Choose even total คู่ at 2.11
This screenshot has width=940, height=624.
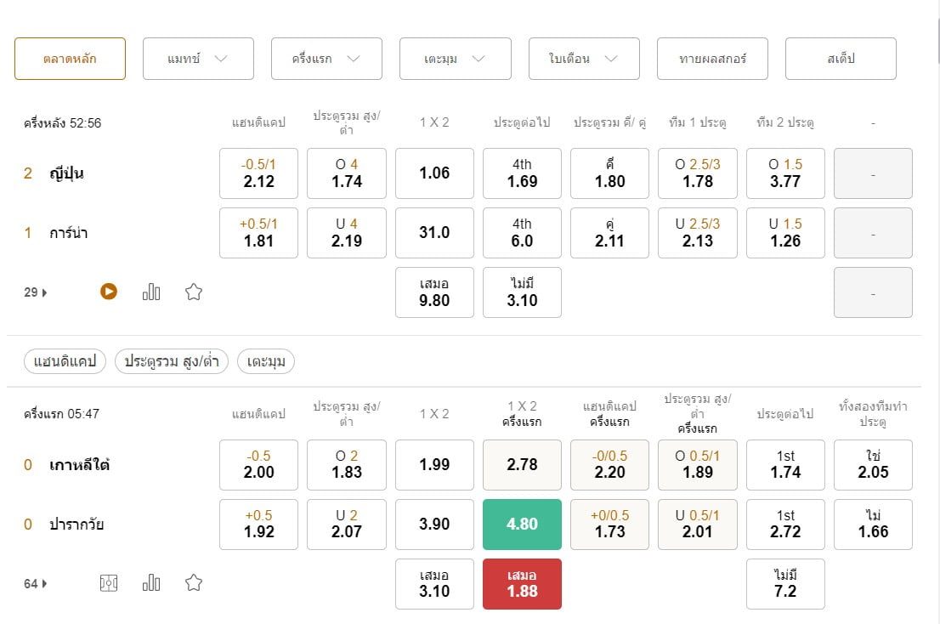[x=609, y=233]
